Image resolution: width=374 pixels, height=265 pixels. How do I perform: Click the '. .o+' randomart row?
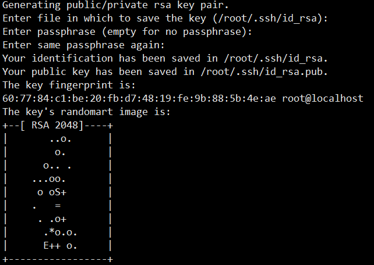[x=52, y=219]
